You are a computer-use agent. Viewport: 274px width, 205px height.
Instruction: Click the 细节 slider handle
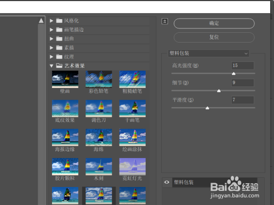click(219, 91)
